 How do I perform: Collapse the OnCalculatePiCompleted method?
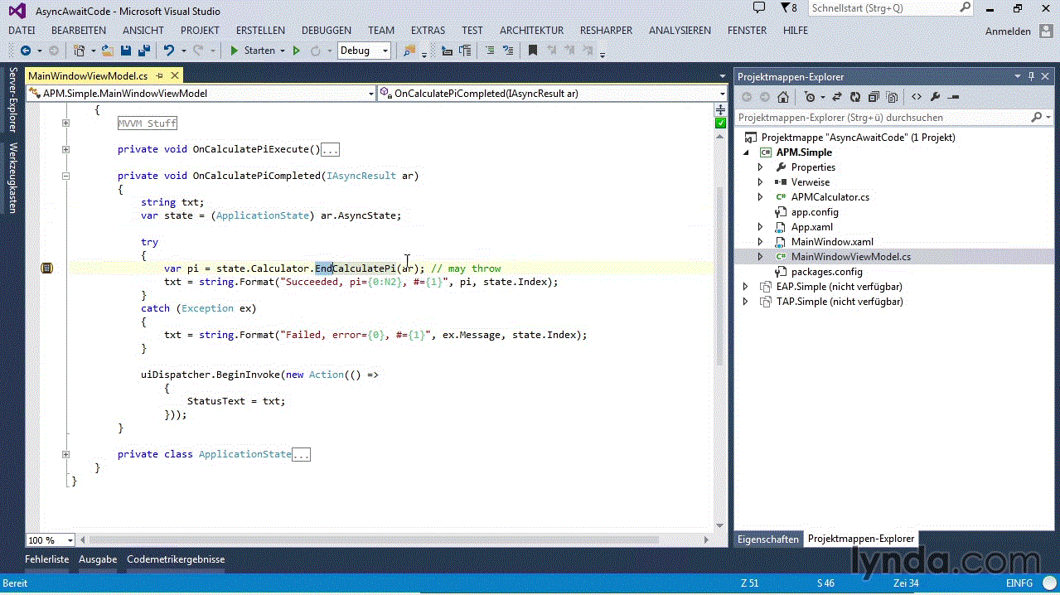pyautogui.click(x=65, y=176)
